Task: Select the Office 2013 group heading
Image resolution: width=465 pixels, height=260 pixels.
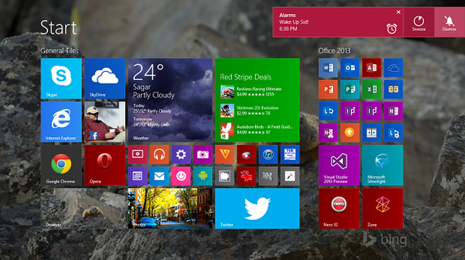Action: click(334, 51)
